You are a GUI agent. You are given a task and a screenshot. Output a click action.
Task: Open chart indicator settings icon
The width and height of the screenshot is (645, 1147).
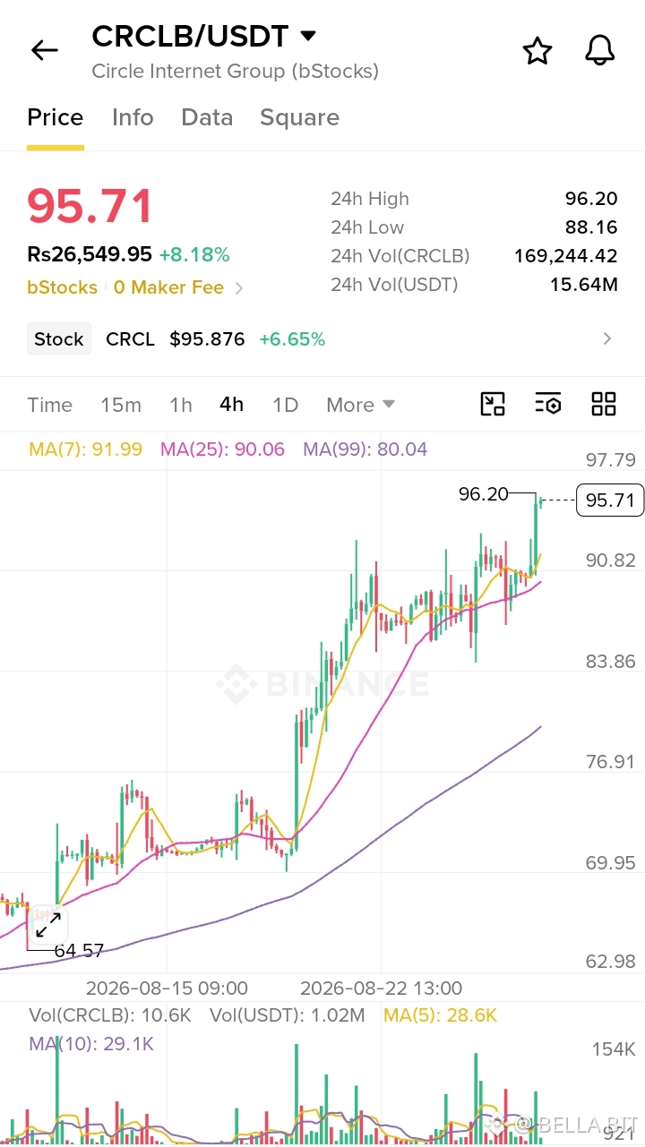pos(547,404)
